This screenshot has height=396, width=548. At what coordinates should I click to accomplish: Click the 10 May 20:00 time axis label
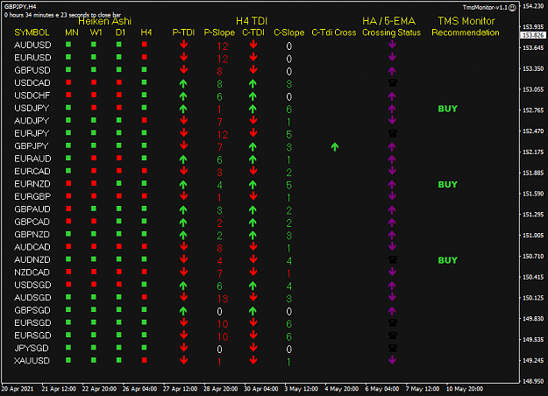click(465, 389)
